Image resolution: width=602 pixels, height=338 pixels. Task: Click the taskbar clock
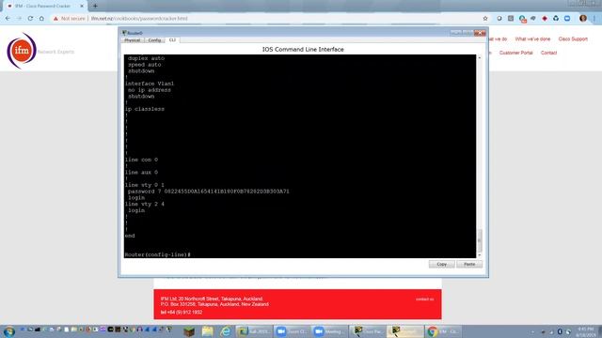point(585,331)
